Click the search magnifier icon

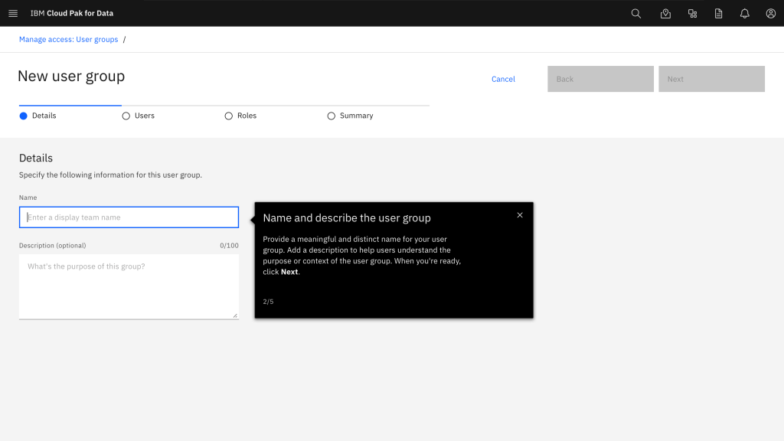point(635,13)
